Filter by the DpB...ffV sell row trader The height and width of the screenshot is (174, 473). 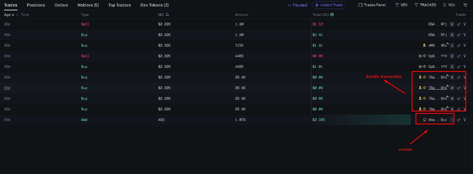coord(465,56)
